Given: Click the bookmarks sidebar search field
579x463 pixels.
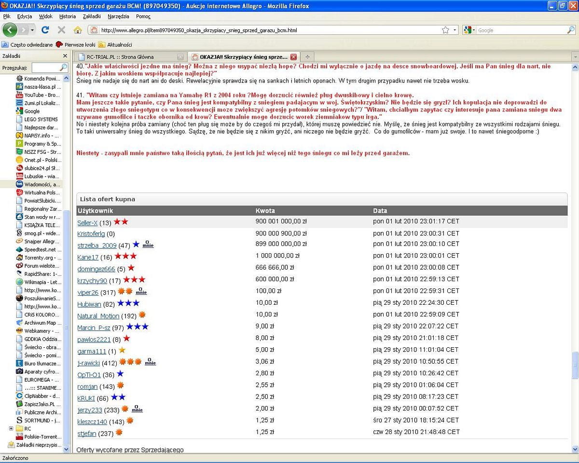Looking at the screenshot, I should (49, 68).
